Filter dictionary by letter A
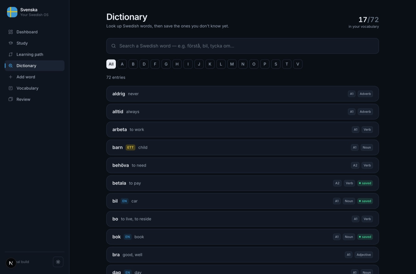Viewport: 416px width, 274px height. coord(122,64)
